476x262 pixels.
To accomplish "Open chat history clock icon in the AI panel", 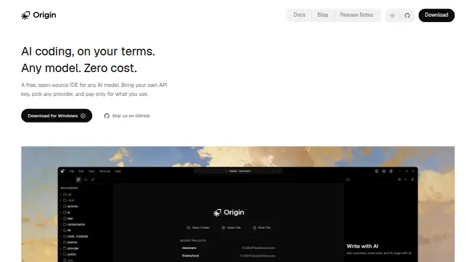I will click(399, 180).
